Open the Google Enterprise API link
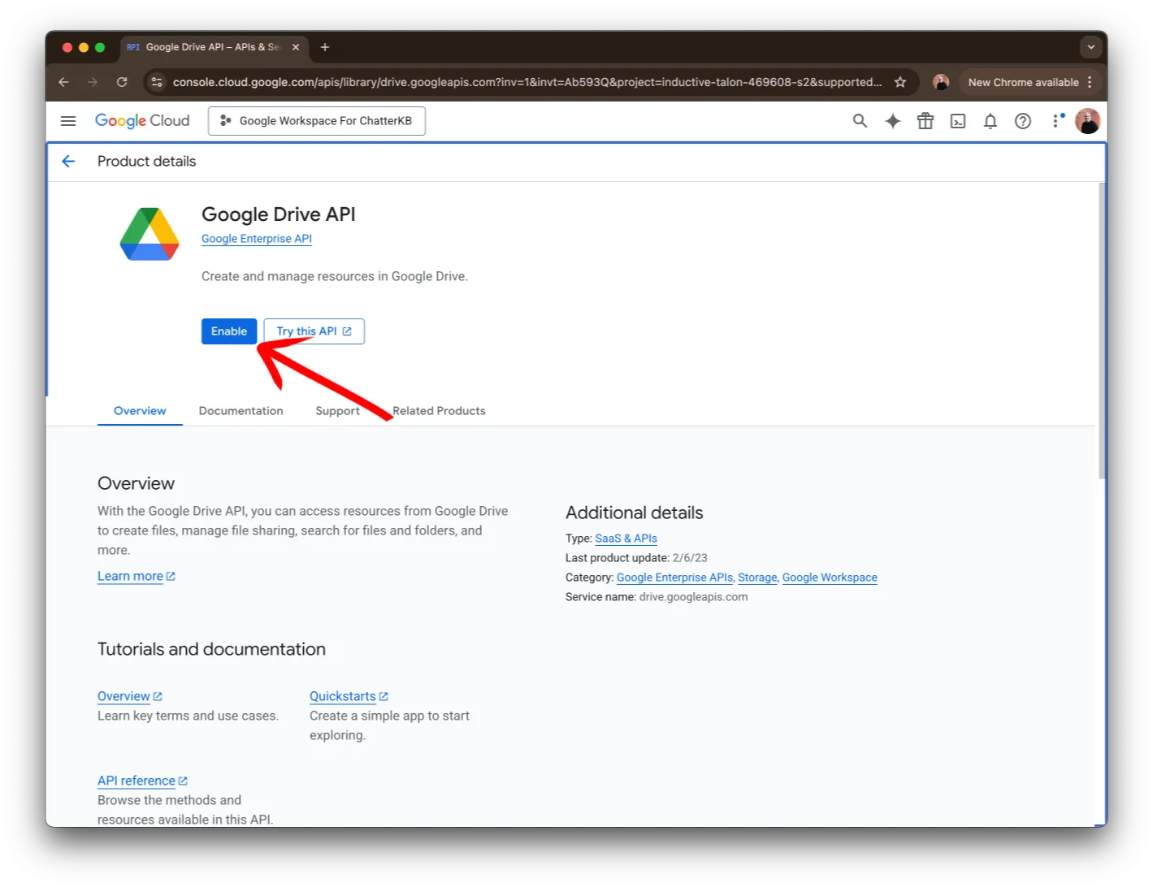The image size is (1153, 887). (257, 239)
